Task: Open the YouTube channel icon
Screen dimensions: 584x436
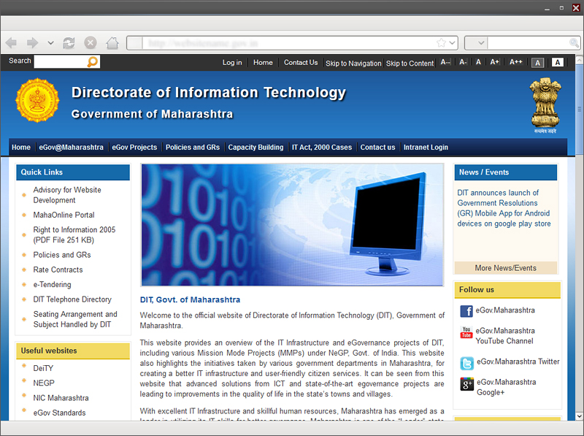Action: (x=466, y=334)
